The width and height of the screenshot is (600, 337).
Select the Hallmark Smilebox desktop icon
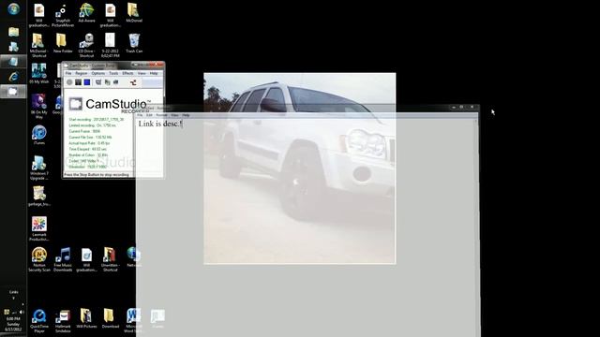point(63,321)
